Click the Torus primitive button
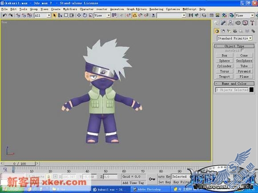The height and width of the screenshot is (193, 258). pos(224,71)
